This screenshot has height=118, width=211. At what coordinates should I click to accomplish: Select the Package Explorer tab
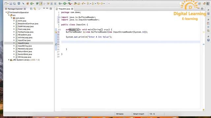(x=15, y=9)
